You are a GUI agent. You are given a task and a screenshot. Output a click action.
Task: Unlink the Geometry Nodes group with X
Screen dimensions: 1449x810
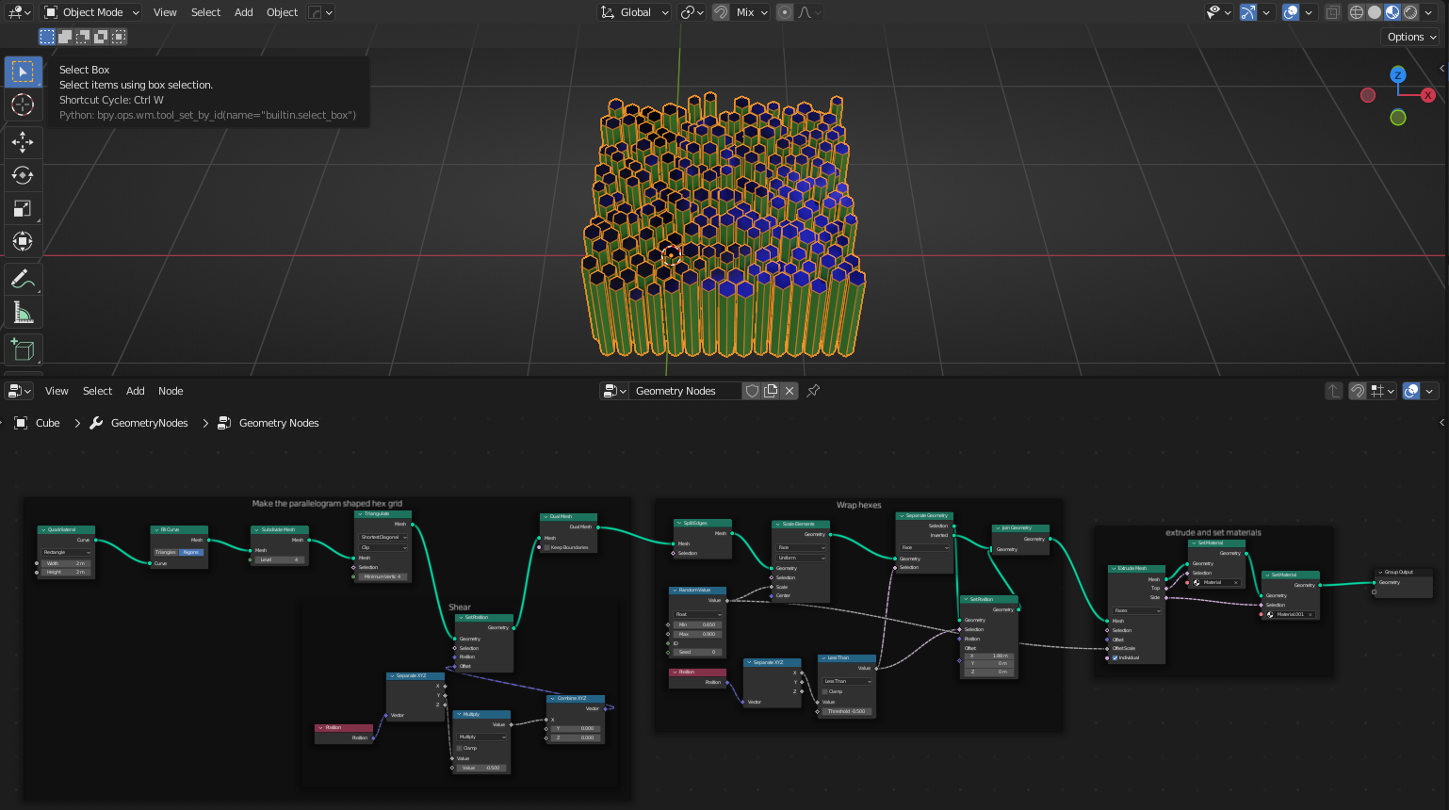790,391
